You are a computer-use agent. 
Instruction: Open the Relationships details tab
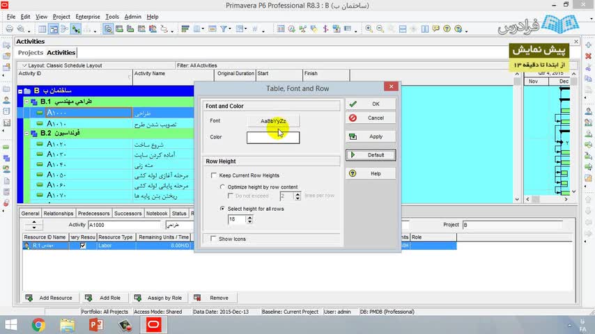click(59, 214)
